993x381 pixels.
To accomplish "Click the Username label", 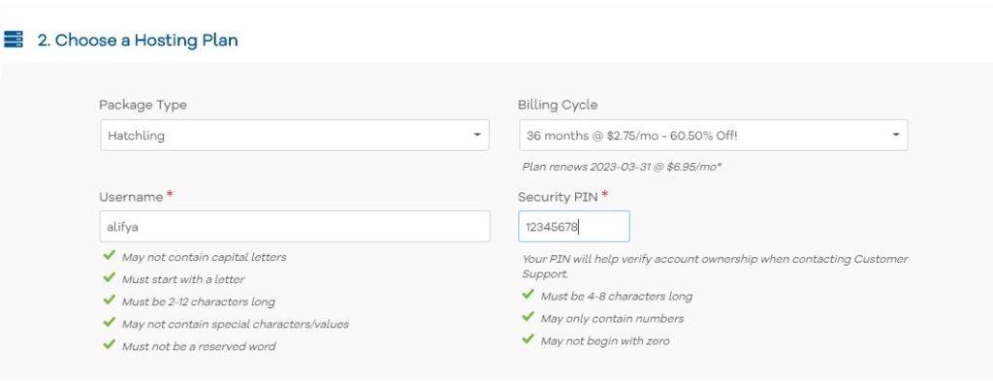I will coord(131,197).
